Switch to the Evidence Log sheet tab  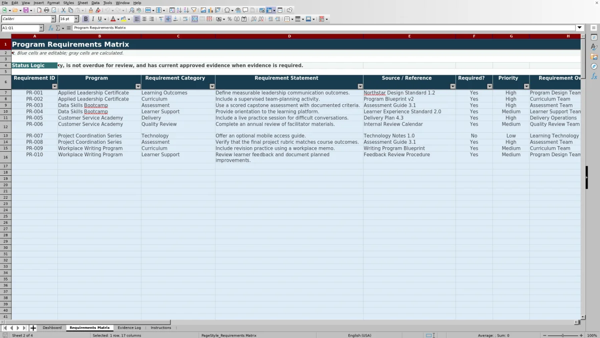tap(129, 328)
